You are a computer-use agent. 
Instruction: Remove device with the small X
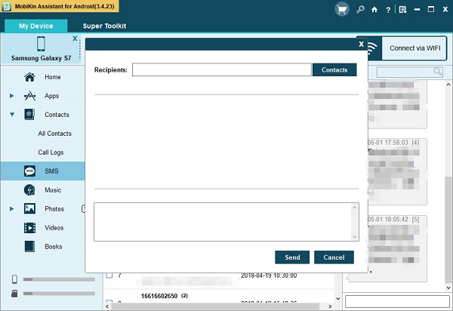[x=75, y=38]
